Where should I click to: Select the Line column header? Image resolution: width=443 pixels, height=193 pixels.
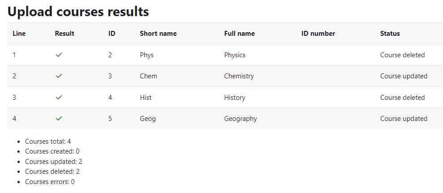click(x=19, y=34)
